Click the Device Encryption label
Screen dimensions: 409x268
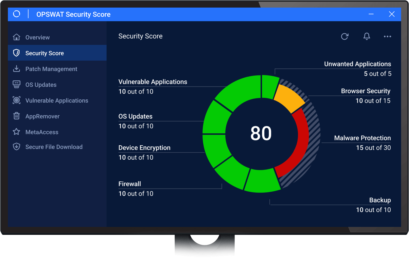144,148
